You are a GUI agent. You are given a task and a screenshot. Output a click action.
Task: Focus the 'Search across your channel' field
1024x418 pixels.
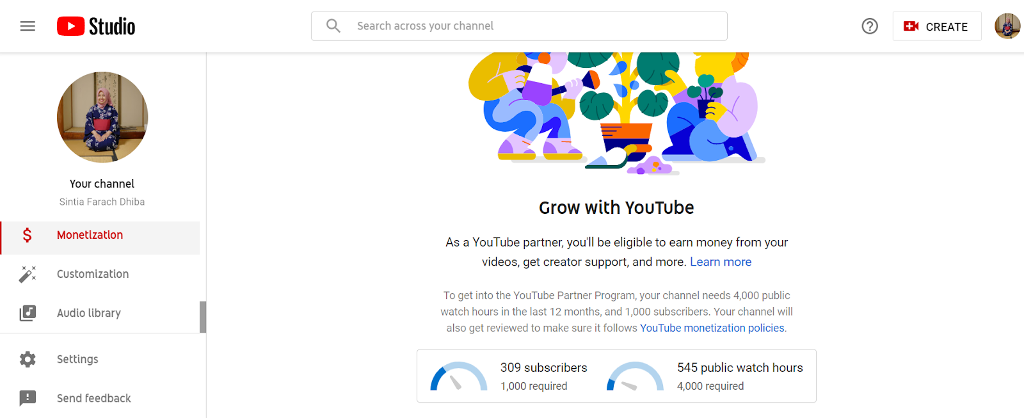[519, 26]
